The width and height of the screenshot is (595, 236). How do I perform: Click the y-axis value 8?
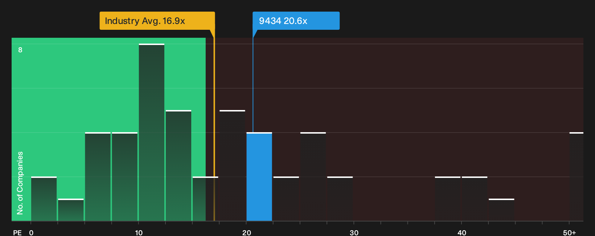20,50
